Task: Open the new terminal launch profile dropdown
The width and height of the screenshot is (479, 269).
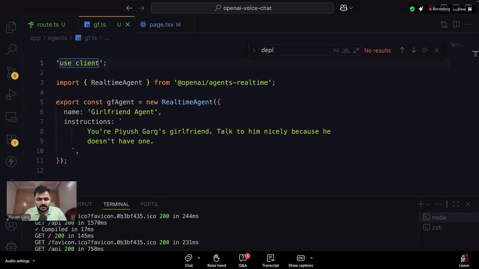Action: pos(428,204)
